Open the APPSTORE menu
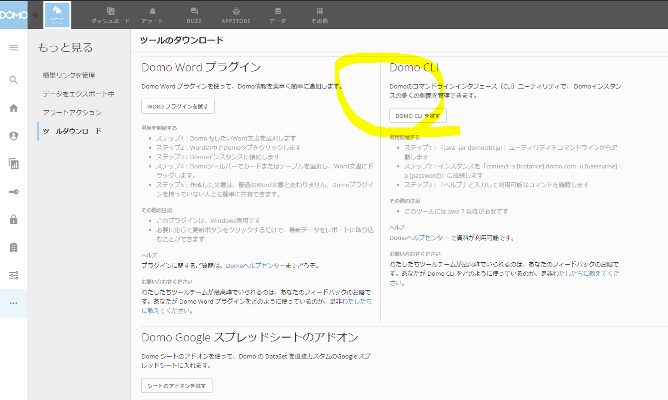Screen dimensions: 668x400 236,15
